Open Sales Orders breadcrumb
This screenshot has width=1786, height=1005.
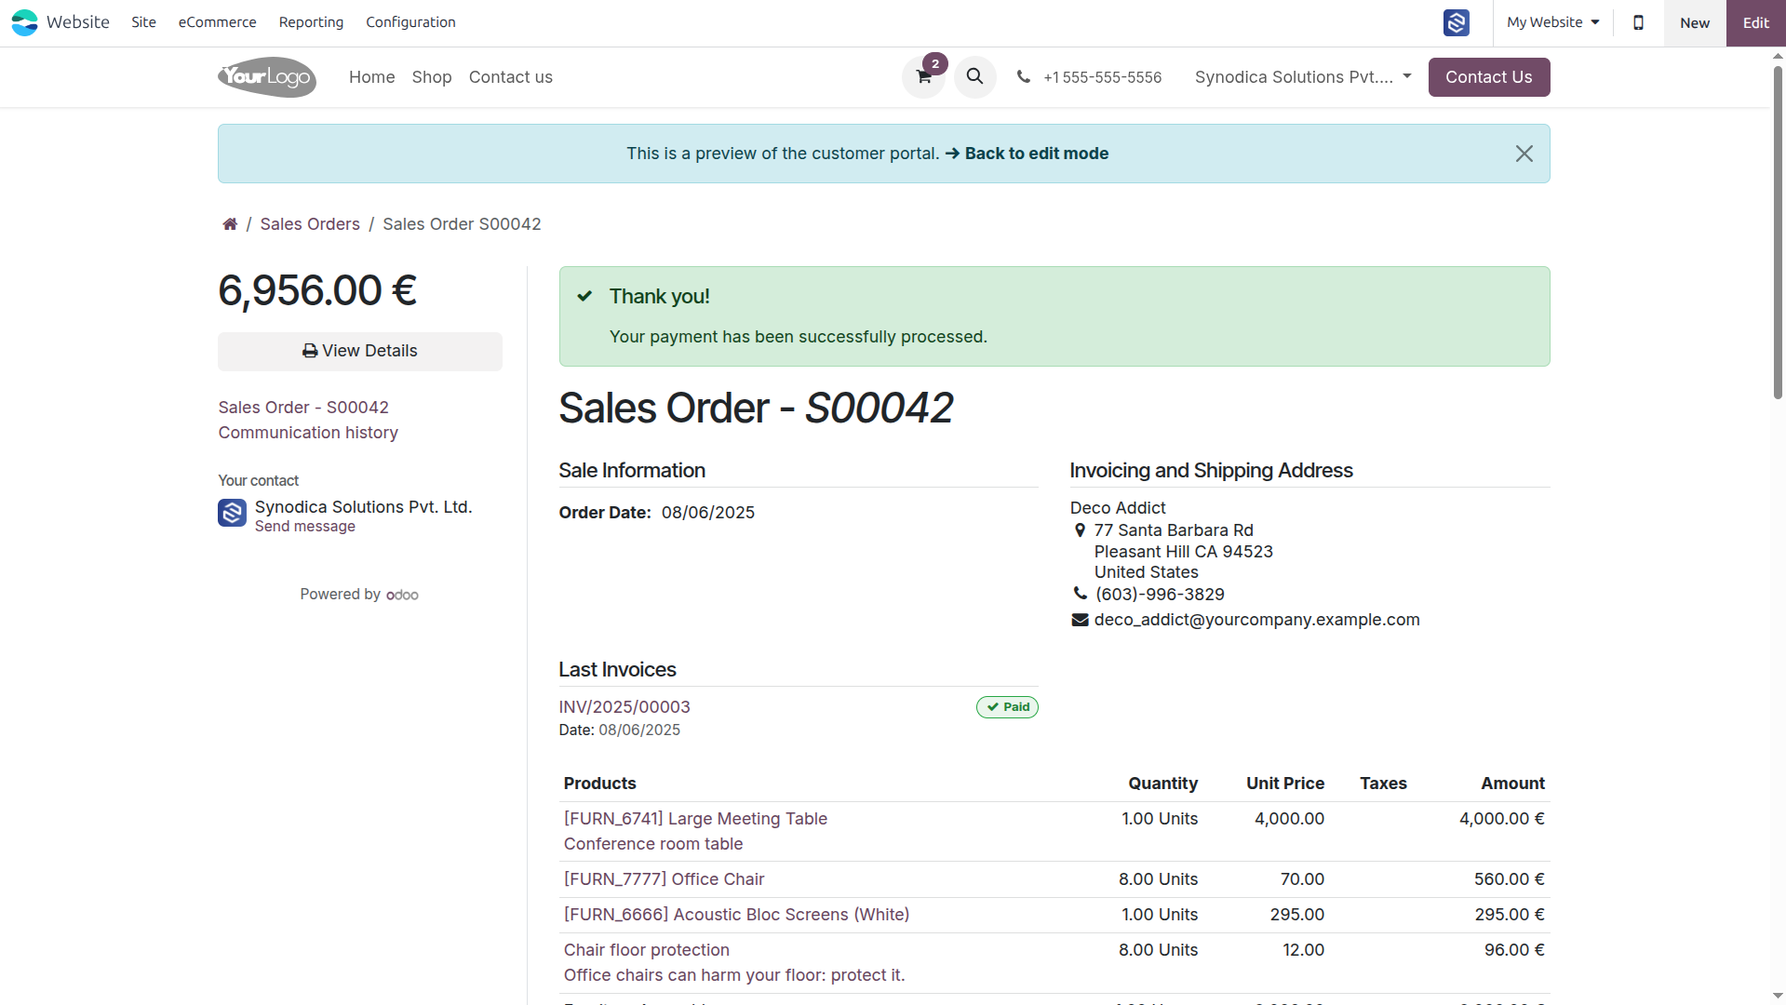coord(310,224)
